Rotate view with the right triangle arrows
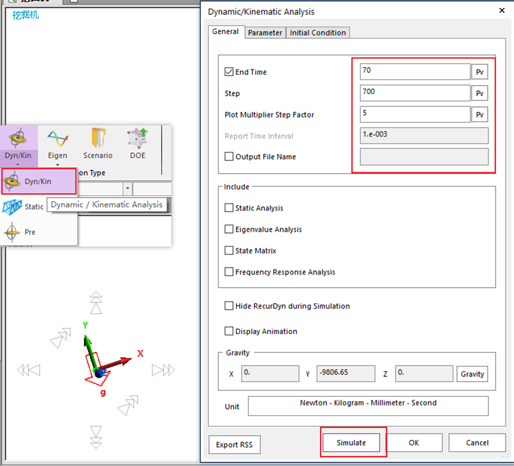The height and width of the screenshot is (466, 514). (163, 370)
